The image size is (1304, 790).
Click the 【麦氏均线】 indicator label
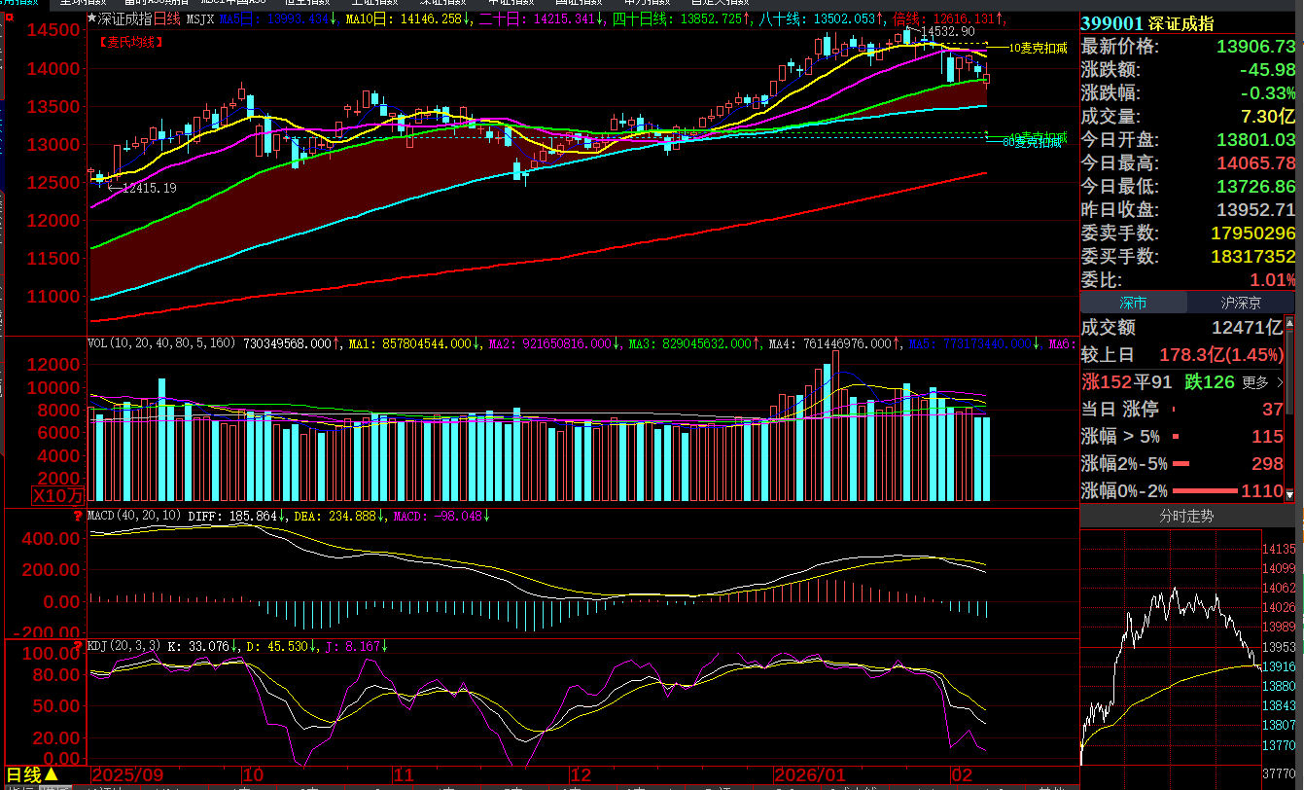(x=130, y=42)
